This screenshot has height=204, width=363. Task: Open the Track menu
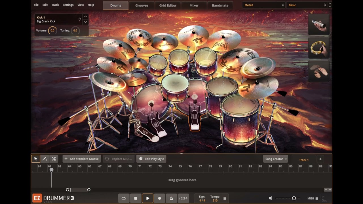(55, 5)
